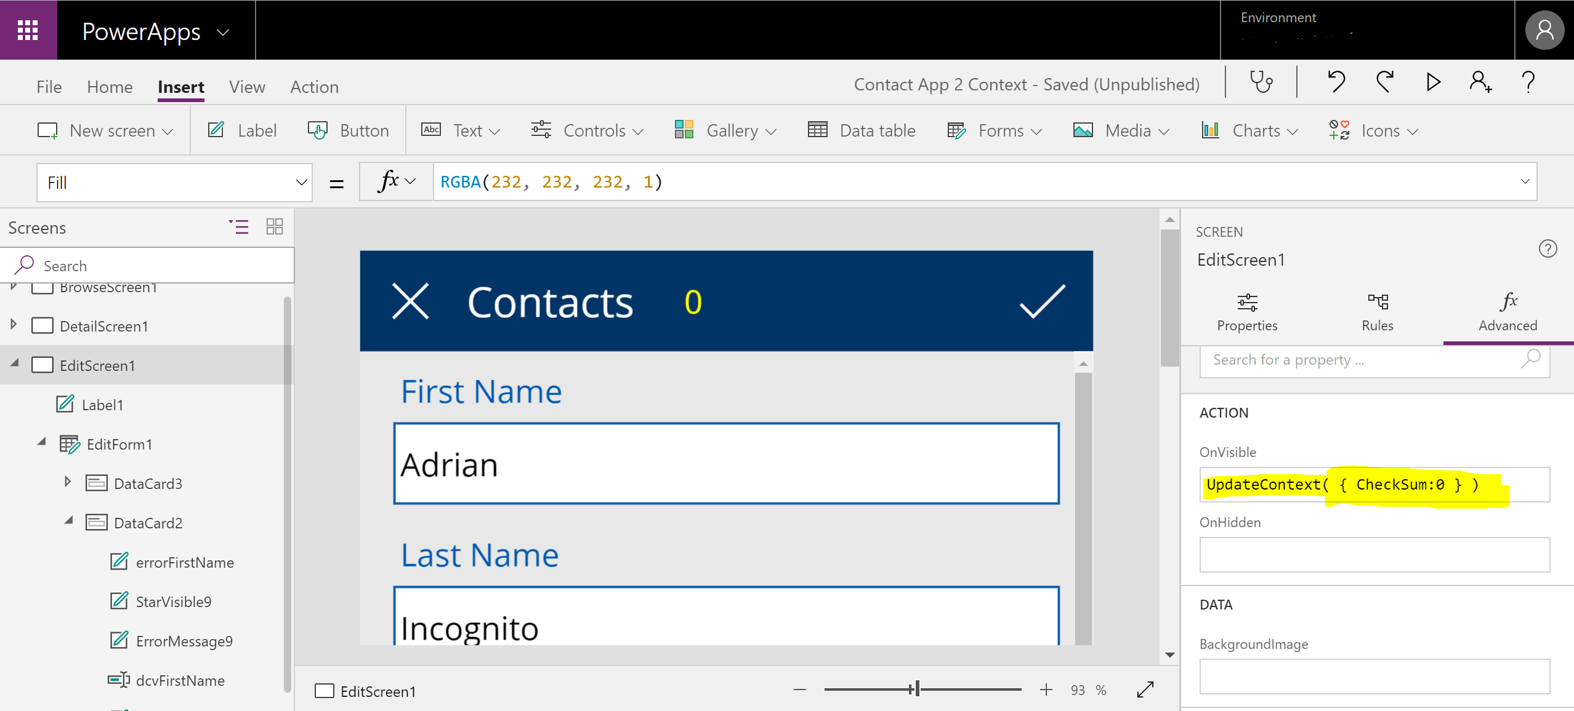The image size is (1574, 711).
Task: Expand the DetailScreen1 tree node
Action: 14,324
